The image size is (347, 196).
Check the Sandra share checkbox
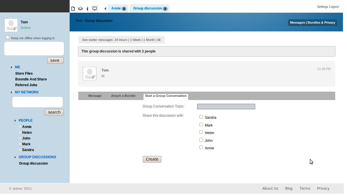pyautogui.click(x=201, y=117)
